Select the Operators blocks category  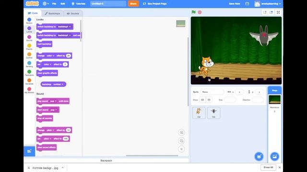coord(29,73)
